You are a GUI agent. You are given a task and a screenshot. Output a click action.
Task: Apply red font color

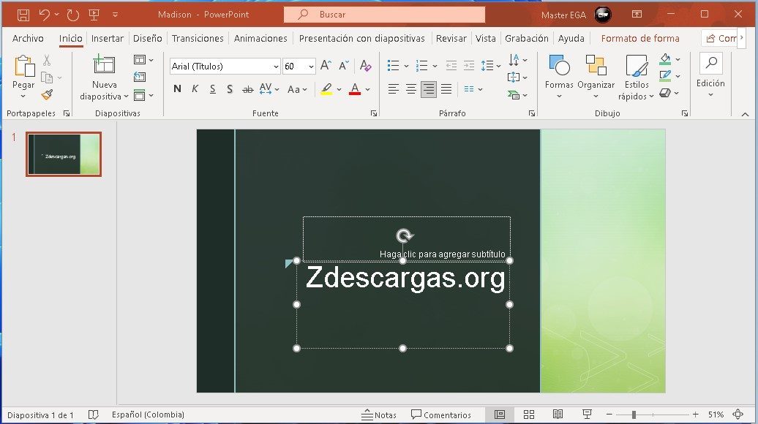click(355, 89)
